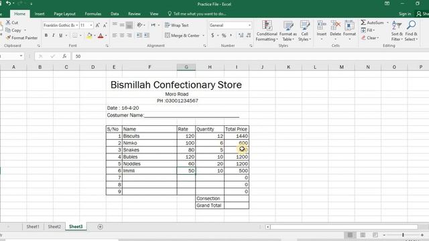Open Cell Styles gallery
Viewport: 429px width, 241px height.
click(304, 31)
